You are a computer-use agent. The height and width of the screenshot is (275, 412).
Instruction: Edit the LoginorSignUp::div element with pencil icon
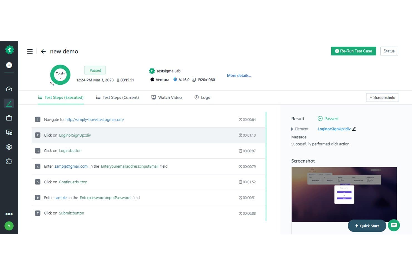click(x=354, y=129)
